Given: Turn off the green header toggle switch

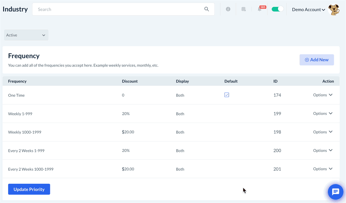Looking at the screenshot, I should click(277, 9).
